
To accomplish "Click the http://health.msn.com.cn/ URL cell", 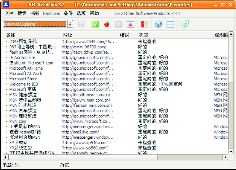I will click(x=86, y=95).
